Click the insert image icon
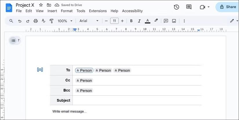Screen dimensions: 239x120 click(174, 21)
